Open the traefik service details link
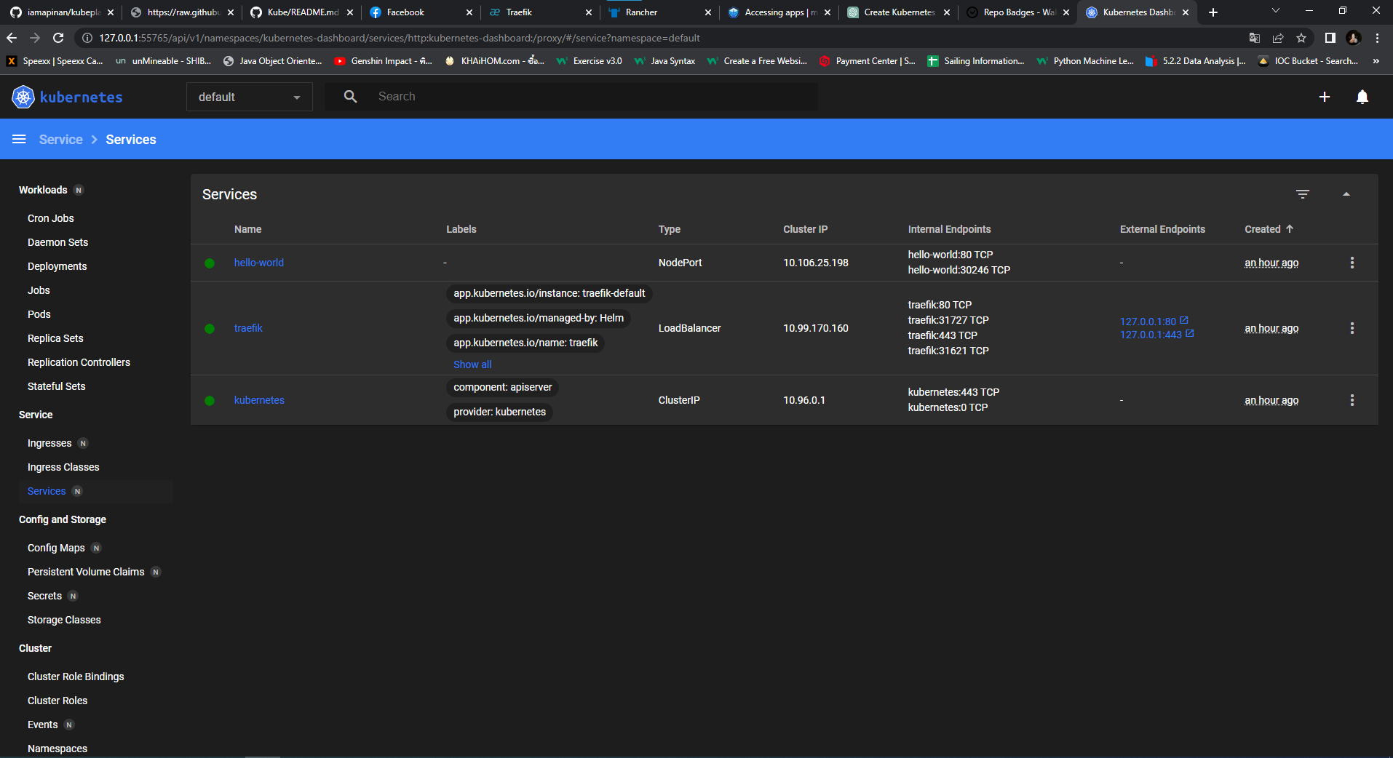Image resolution: width=1393 pixels, height=758 pixels. (248, 328)
